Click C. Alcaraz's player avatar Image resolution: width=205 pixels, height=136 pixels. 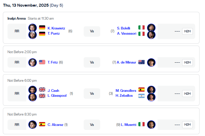pyautogui.click(x=33, y=124)
